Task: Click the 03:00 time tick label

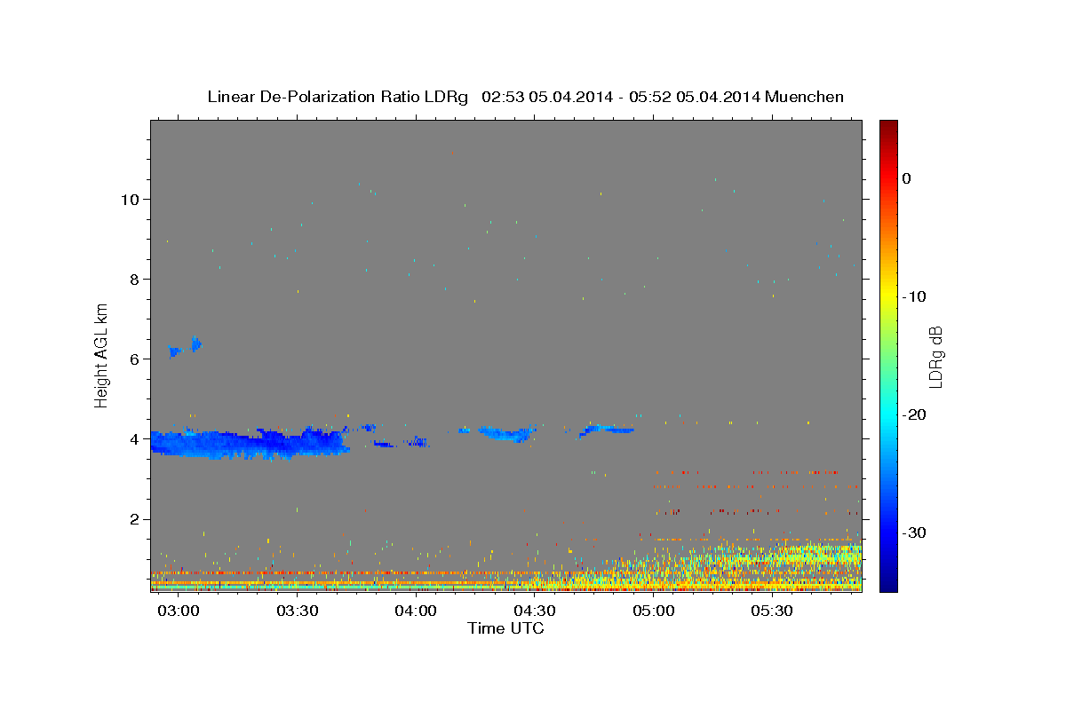Action: point(178,611)
